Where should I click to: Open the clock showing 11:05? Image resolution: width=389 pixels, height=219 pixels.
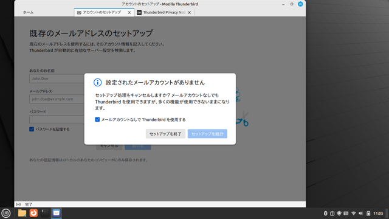[378, 214]
